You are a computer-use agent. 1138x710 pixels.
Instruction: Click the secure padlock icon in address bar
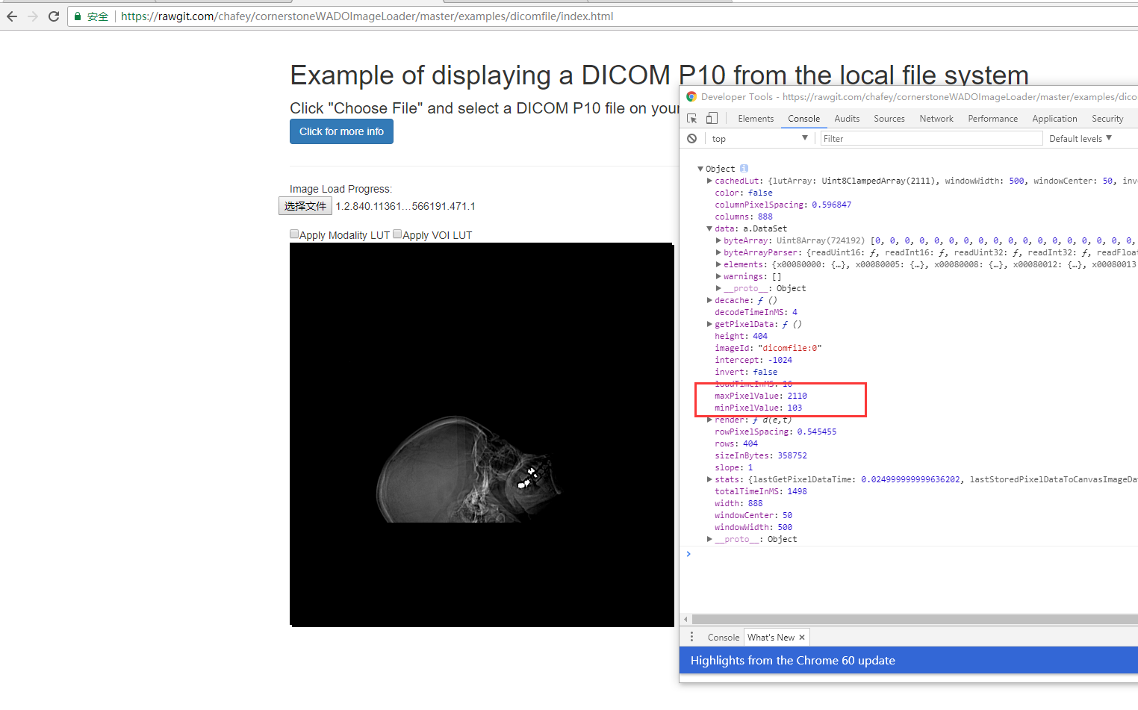click(x=77, y=16)
